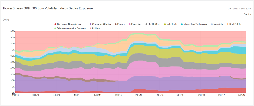Image resolution: width=254 pixels, height=106 pixels.
Task: Click the 50% y-axis label
Action: [x=13, y=62]
